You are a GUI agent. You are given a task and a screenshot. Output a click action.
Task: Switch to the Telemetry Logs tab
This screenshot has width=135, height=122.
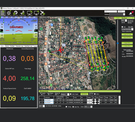pos(20,46)
